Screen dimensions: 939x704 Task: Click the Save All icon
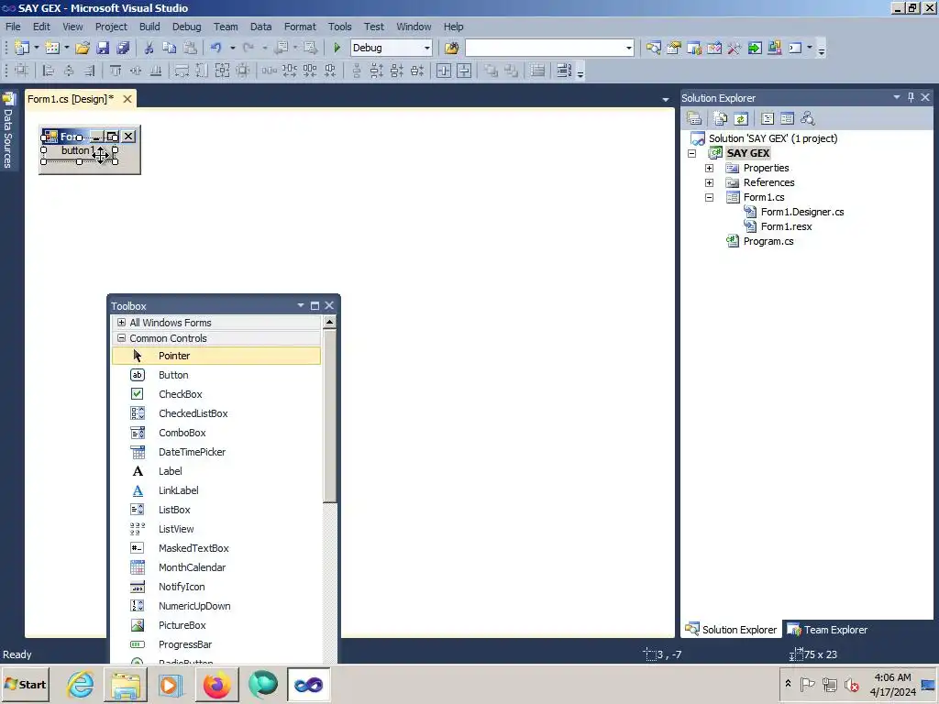coord(124,48)
